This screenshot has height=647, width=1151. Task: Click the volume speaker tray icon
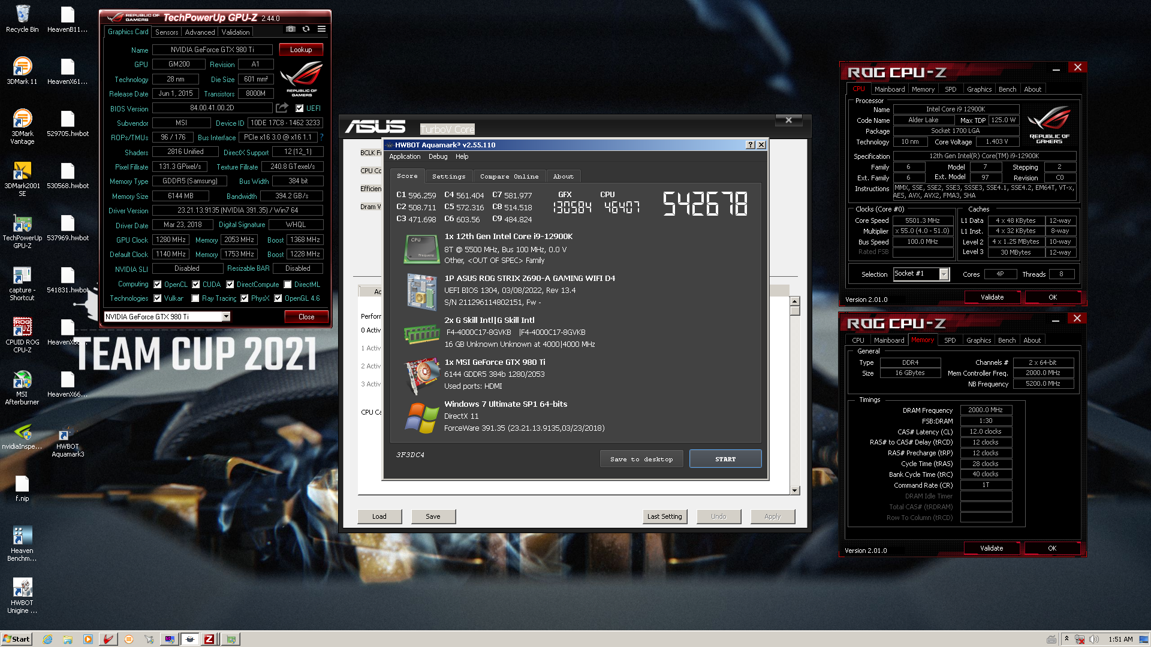1094,639
